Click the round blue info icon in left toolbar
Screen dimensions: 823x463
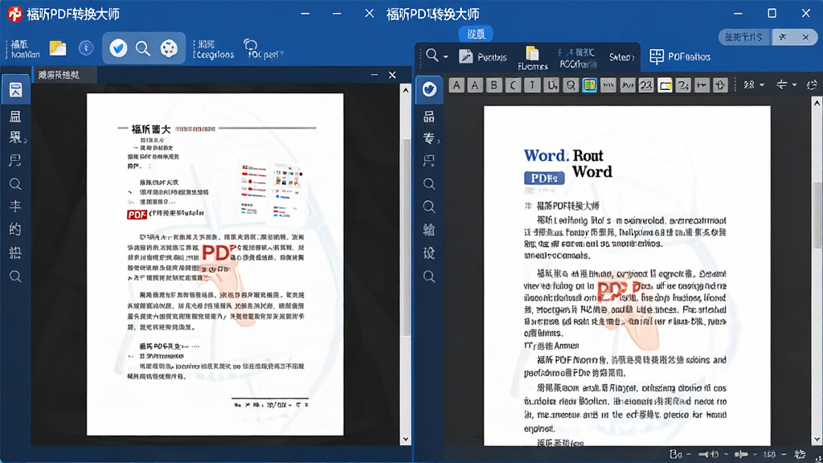(x=86, y=48)
